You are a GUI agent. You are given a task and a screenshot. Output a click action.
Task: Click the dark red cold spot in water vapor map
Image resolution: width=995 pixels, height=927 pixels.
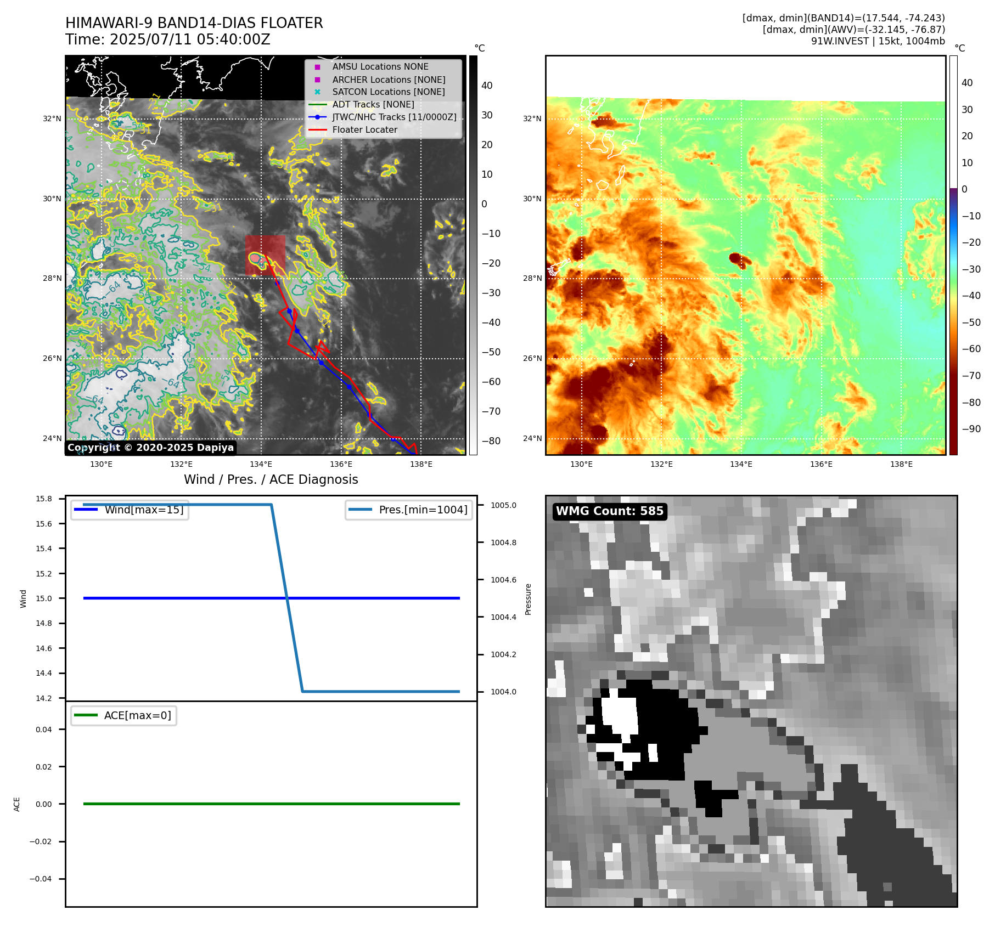[740, 259]
